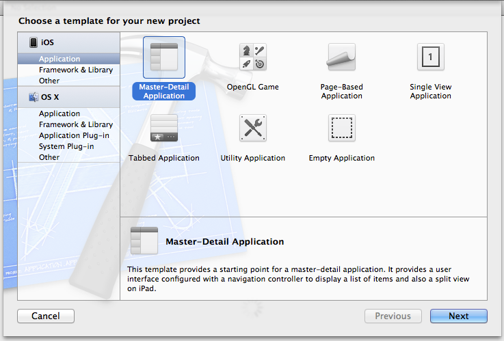This screenshot has height=341, width=504.
Task: Select Framework & Library under iOS
Action: (x=69, y=70)
